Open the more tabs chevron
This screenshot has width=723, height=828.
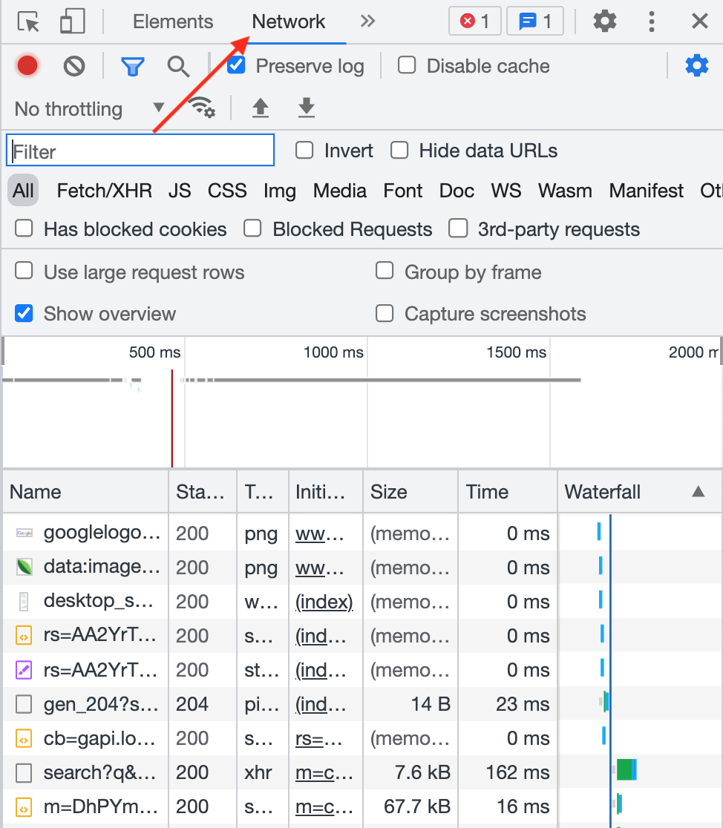367,21
